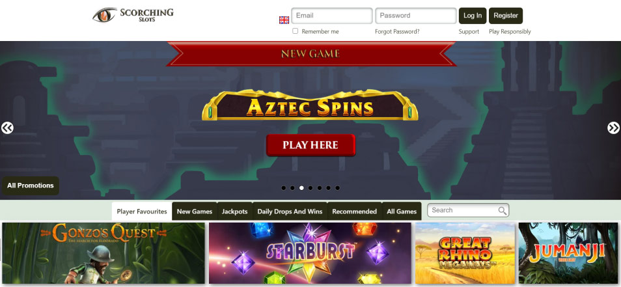This screenshot has width=621, height=287.
Task: Click the Scorching Slots eye logo
Action: pyautogui.click(x=133, y=15)
